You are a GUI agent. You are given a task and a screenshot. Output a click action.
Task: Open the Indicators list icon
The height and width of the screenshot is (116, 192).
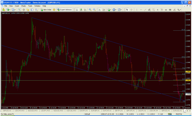108,10
